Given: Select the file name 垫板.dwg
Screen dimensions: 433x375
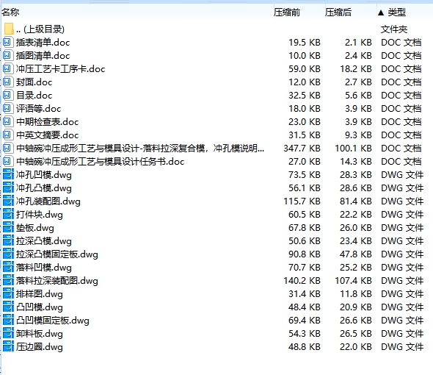Looking at the screenshot, I should tap(34, 228).
